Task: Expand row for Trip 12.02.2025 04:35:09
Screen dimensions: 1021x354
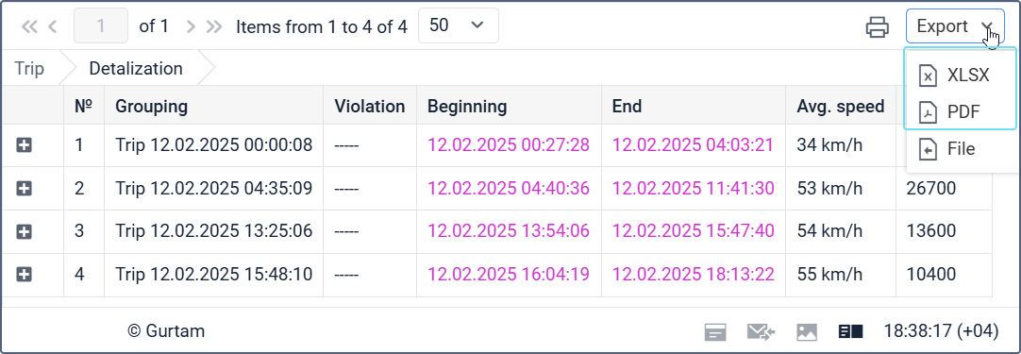Action: coord(25,189)
